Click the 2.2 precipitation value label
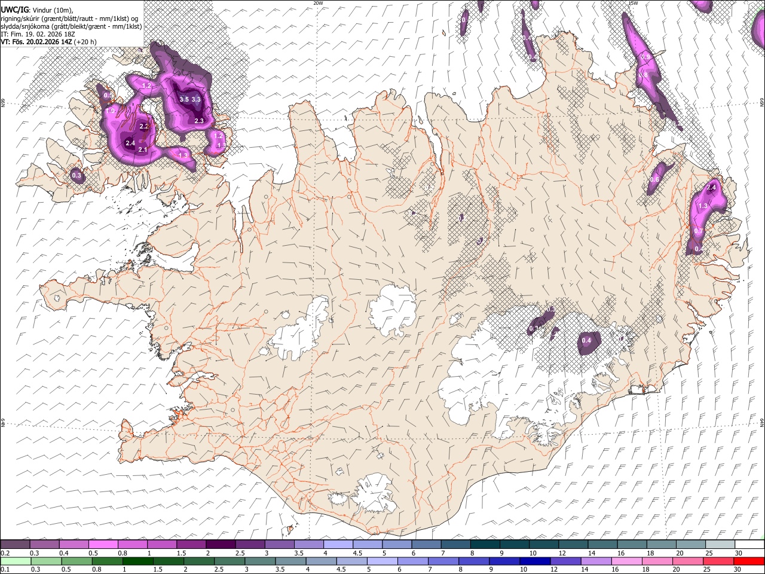The width and height of the screenshot is (765, 574). pos(144,127)
